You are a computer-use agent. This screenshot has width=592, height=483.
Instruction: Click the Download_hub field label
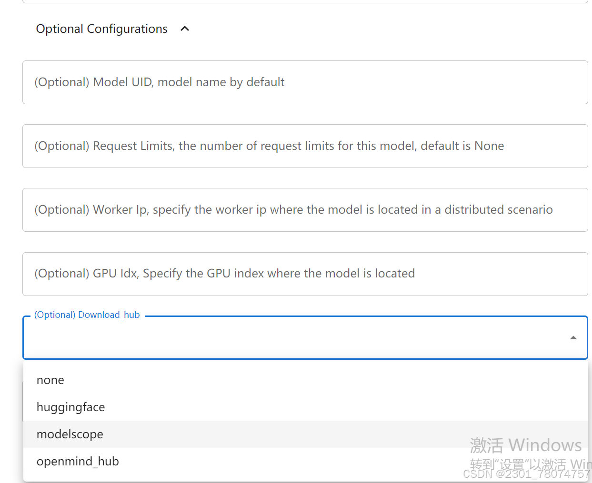click(86, 315)
